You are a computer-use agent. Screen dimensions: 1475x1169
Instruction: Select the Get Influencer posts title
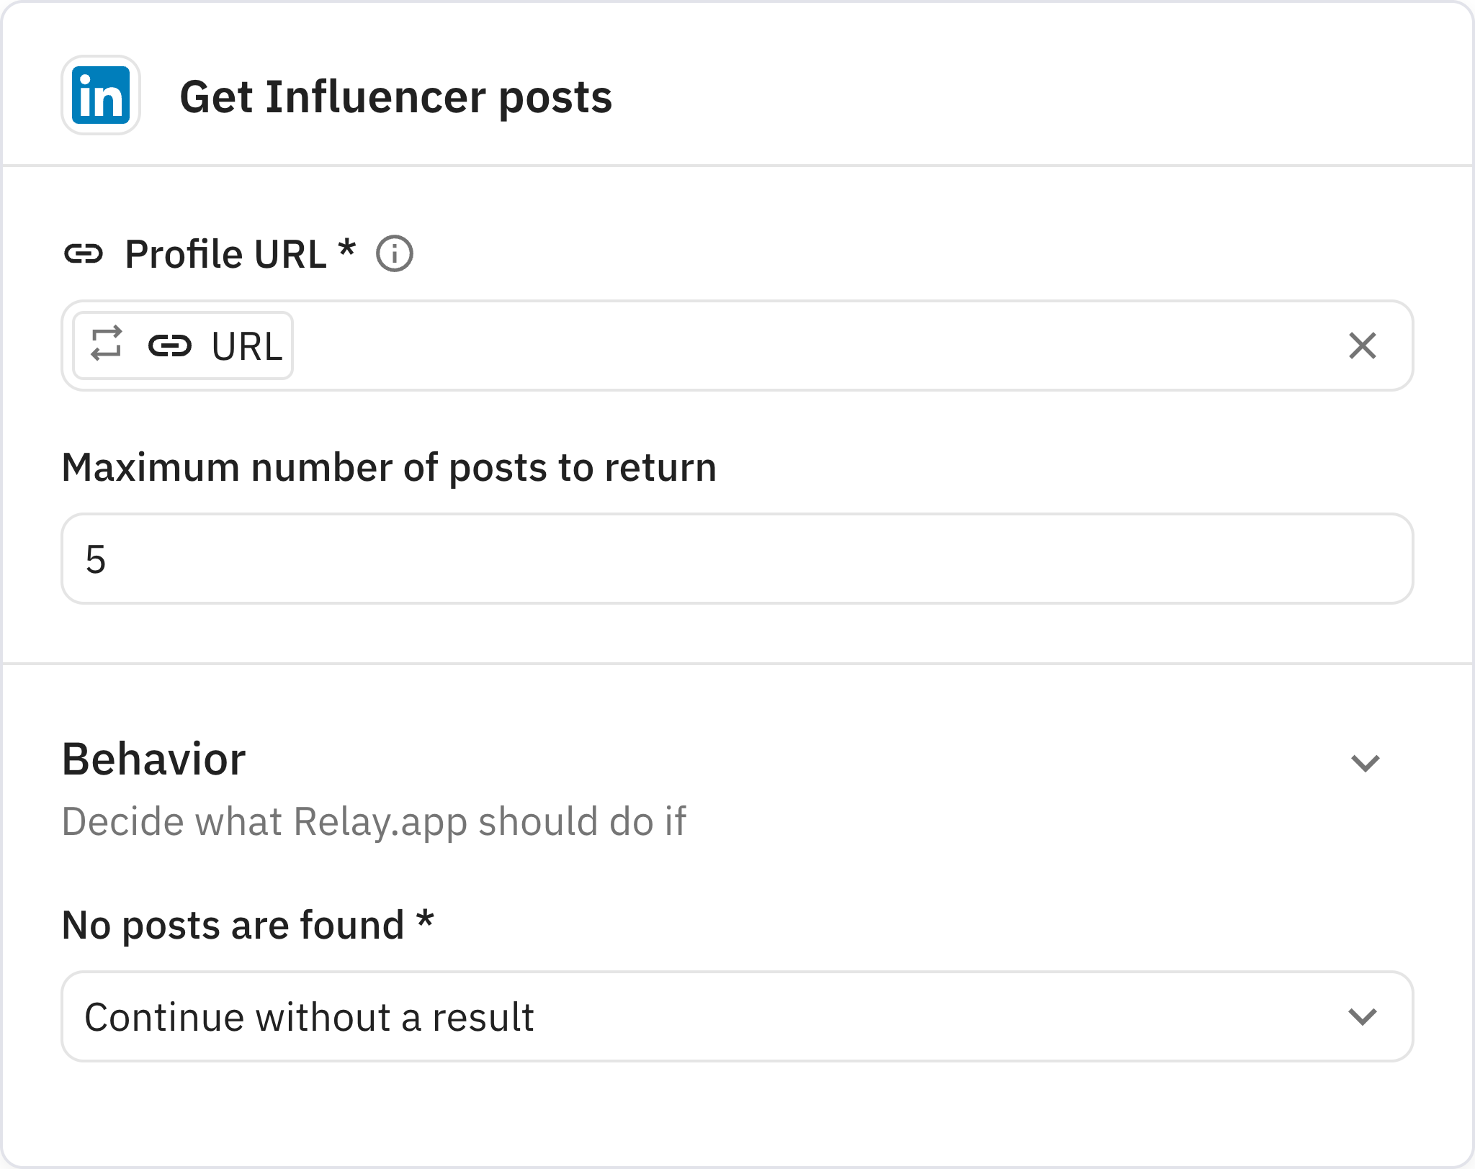point(396,96)
